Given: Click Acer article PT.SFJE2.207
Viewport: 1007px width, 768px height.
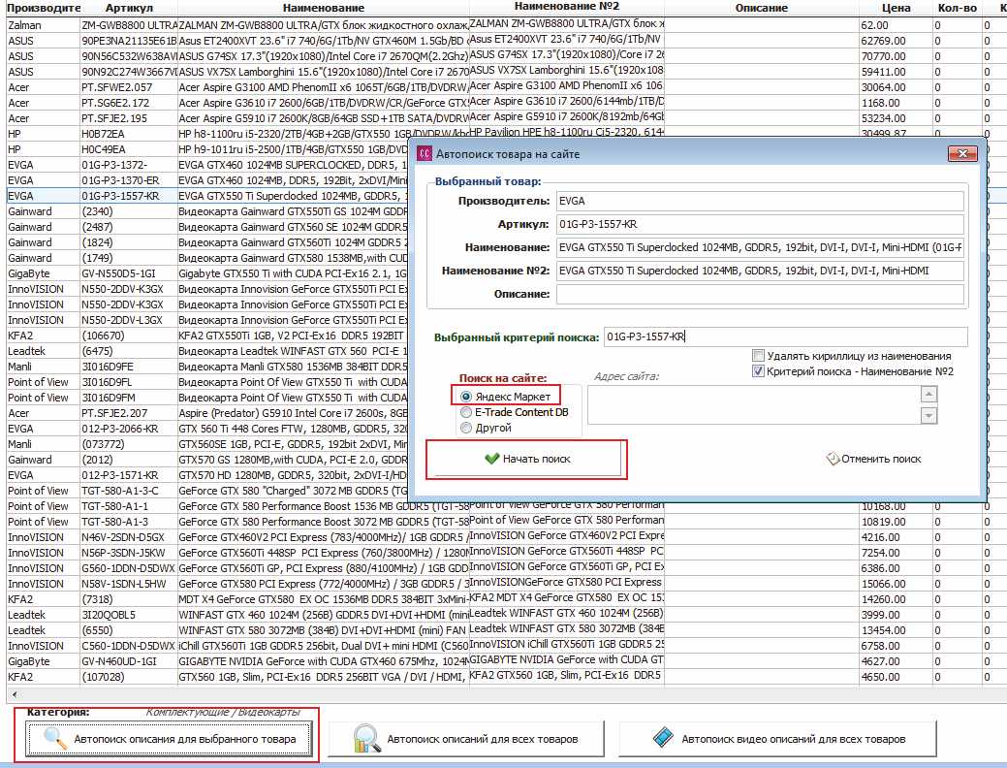Looking at the screenshot, I should click(129, 413).
